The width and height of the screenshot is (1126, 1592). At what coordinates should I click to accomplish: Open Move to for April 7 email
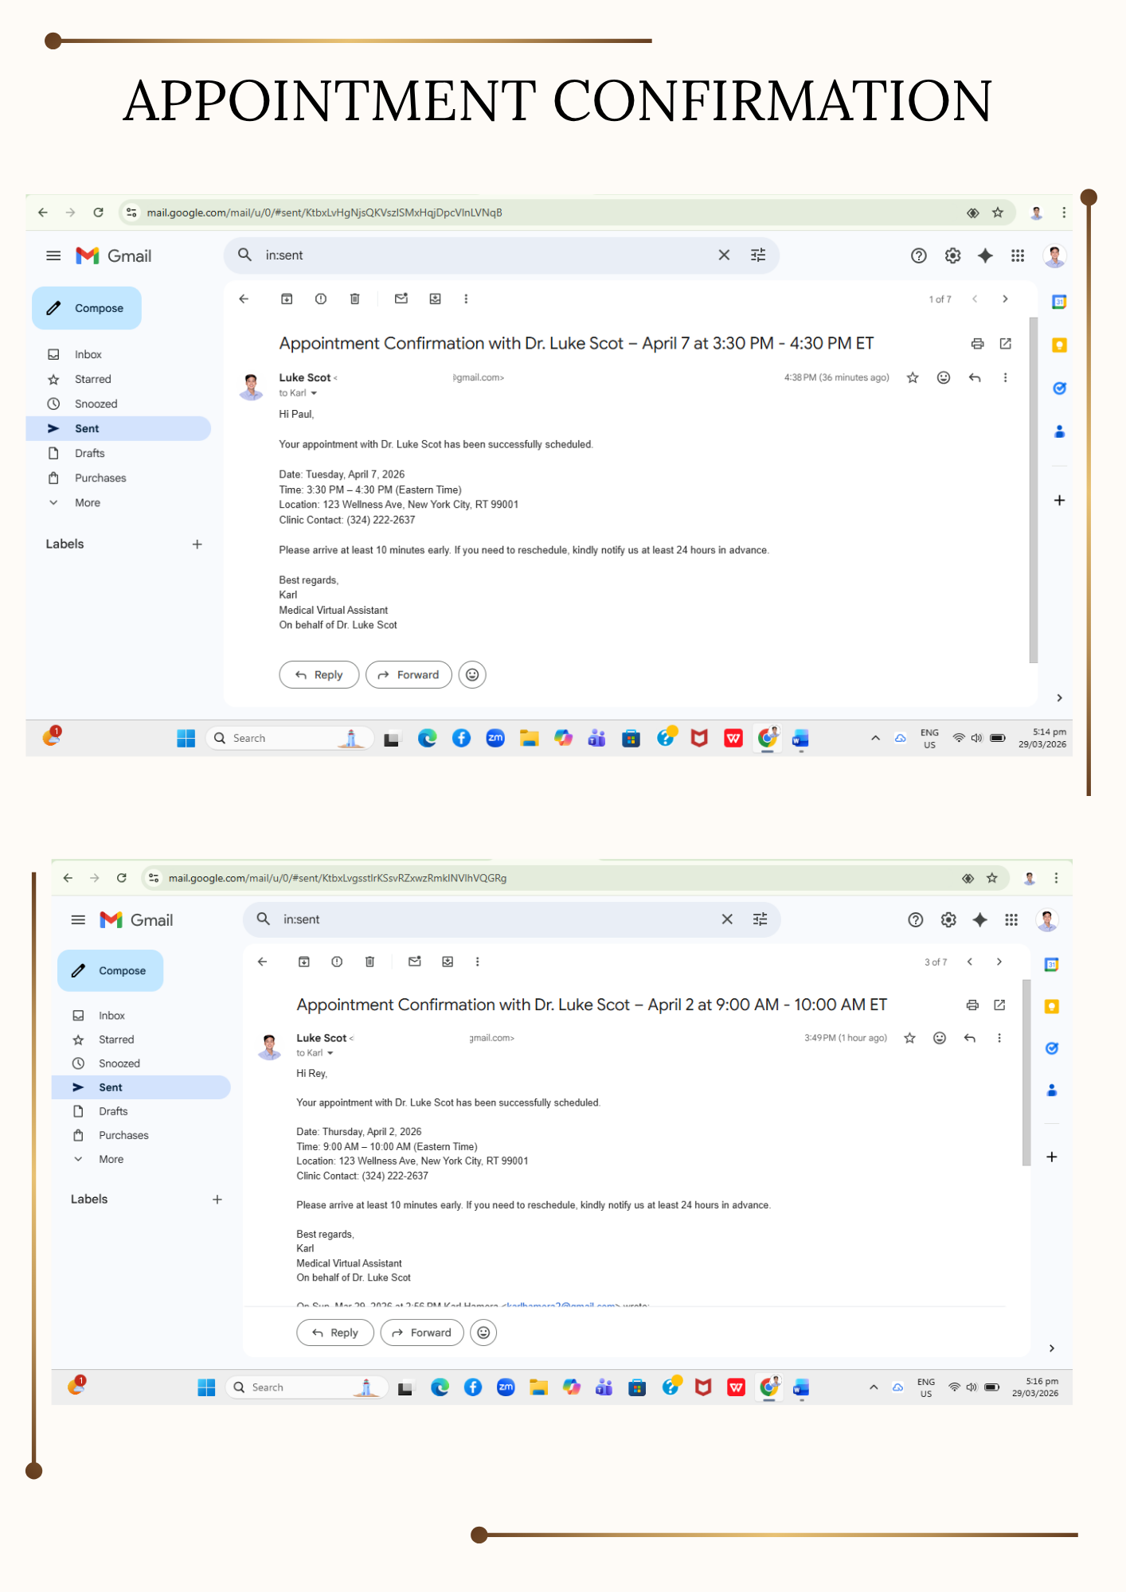coord(435,298)
